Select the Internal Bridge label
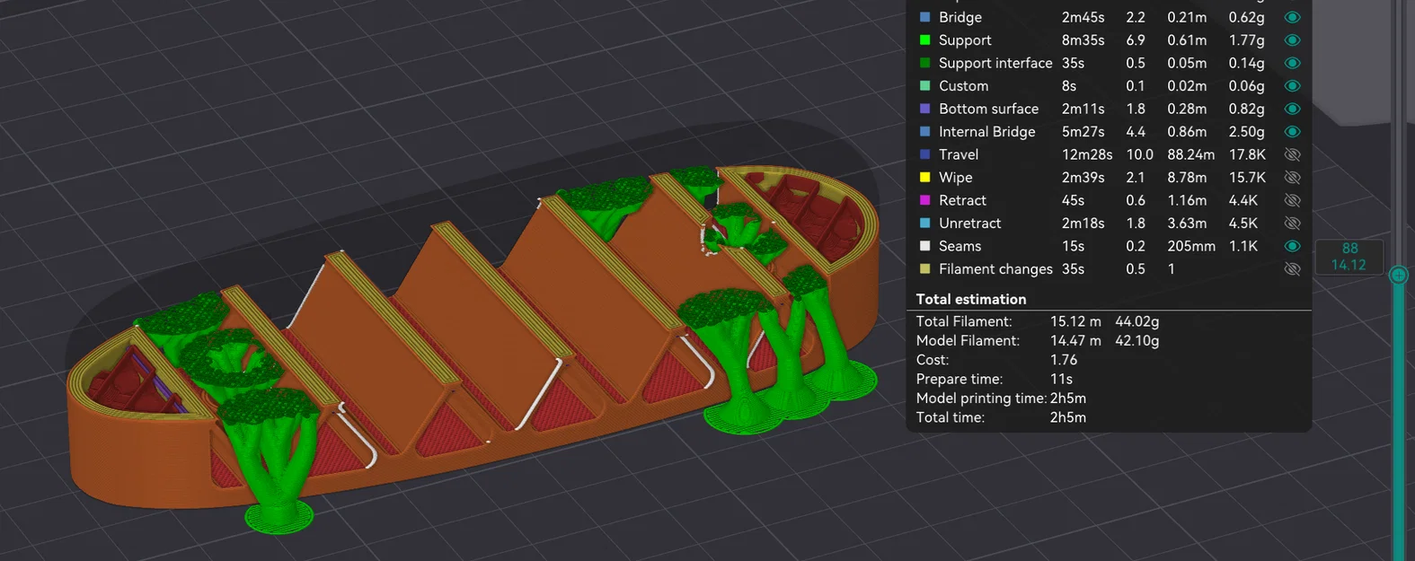The height and width of the screenshot is (561, 1415). [x=986, y=132]
